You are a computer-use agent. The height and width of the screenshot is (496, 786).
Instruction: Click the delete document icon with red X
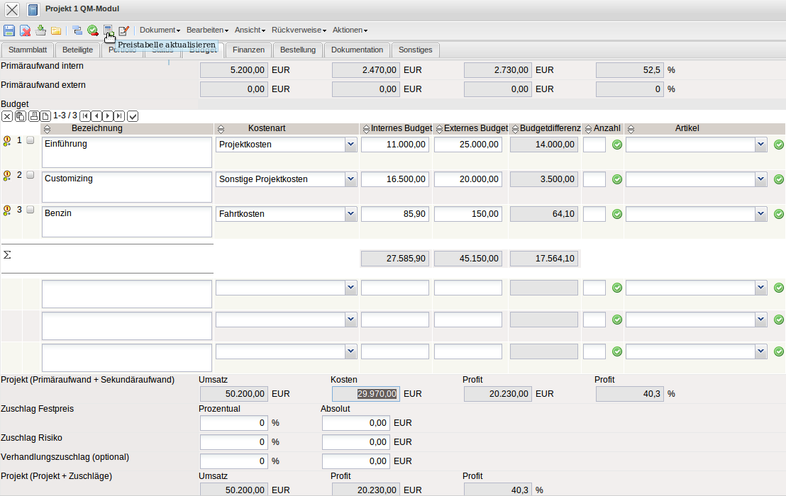coord(25,30)
